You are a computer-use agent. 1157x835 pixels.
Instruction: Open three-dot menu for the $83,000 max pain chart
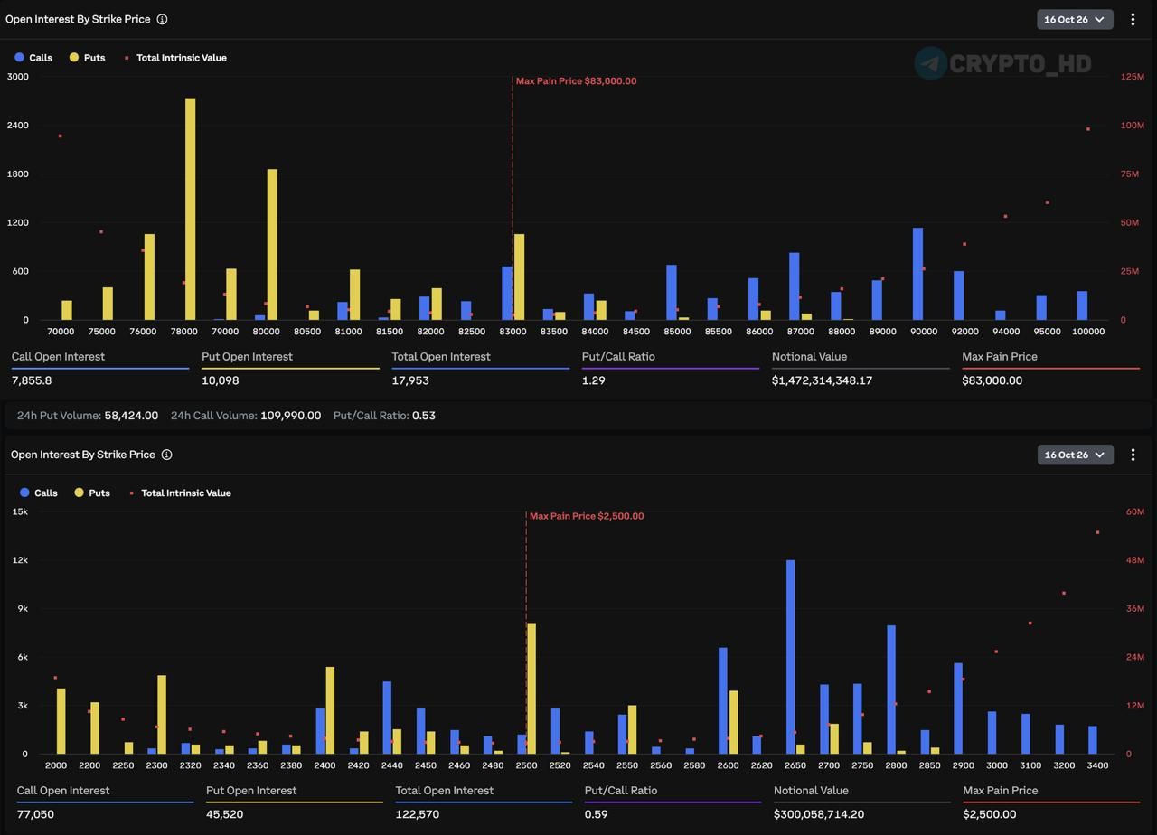[1133, 19]
